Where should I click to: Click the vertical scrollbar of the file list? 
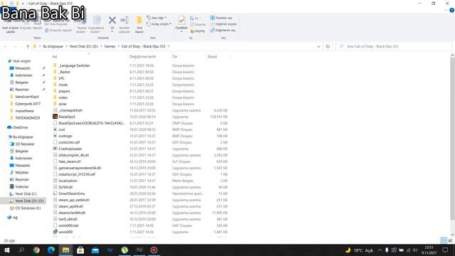[x=452, y=139]
